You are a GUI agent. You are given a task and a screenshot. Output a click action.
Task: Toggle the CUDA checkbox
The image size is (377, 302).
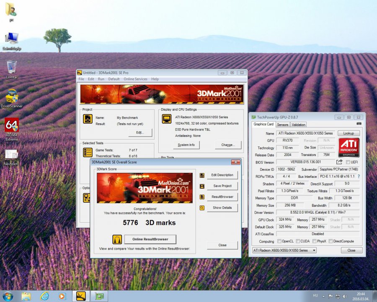click(x=298, y=241)
